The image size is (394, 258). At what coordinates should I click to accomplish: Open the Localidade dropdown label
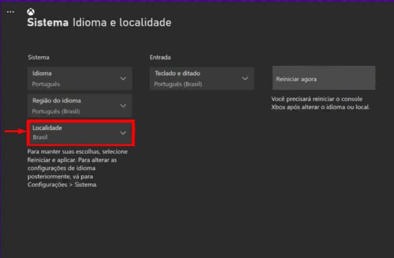(48, 128)
